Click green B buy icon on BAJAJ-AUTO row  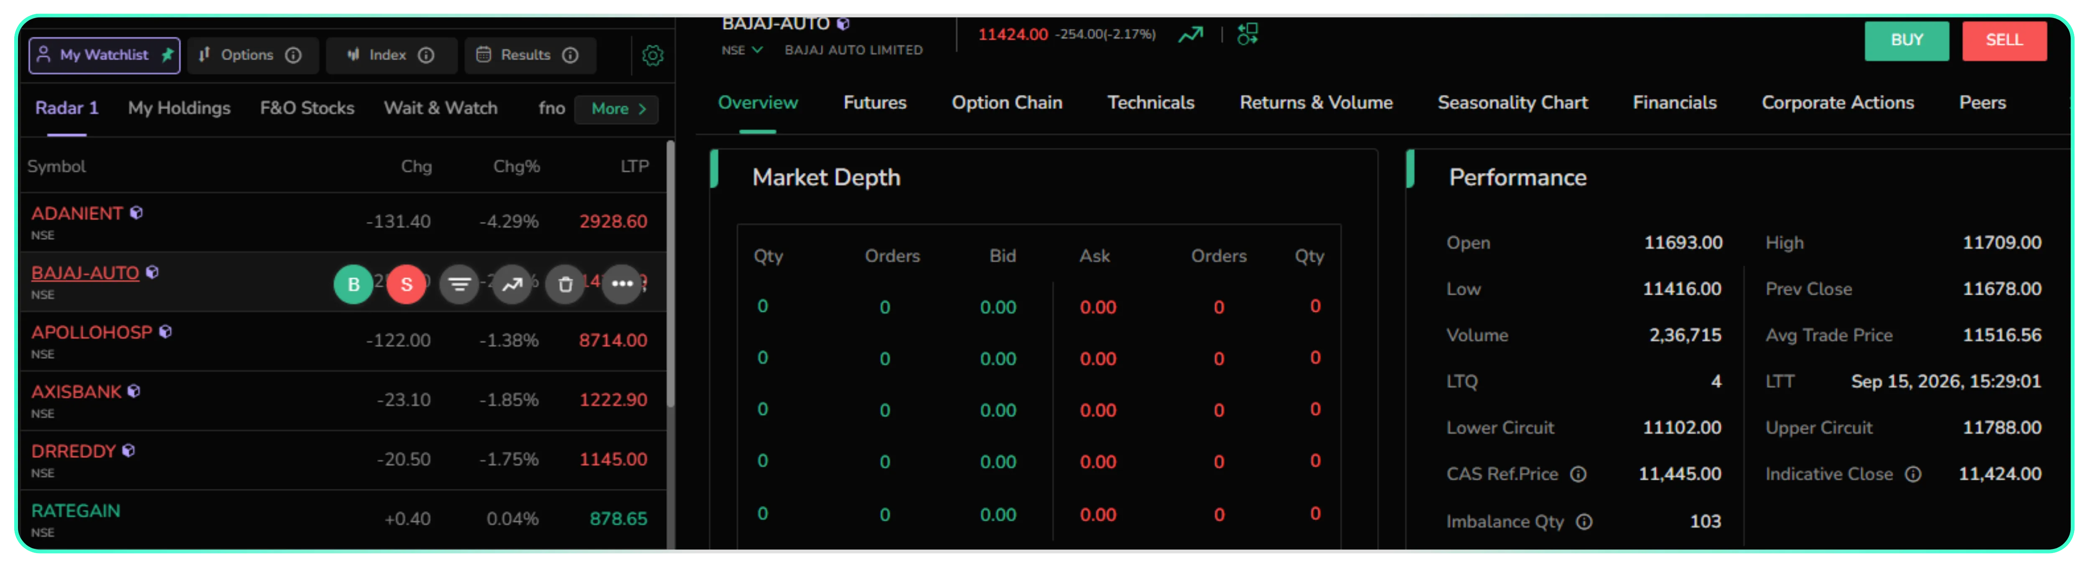(354, 284)
